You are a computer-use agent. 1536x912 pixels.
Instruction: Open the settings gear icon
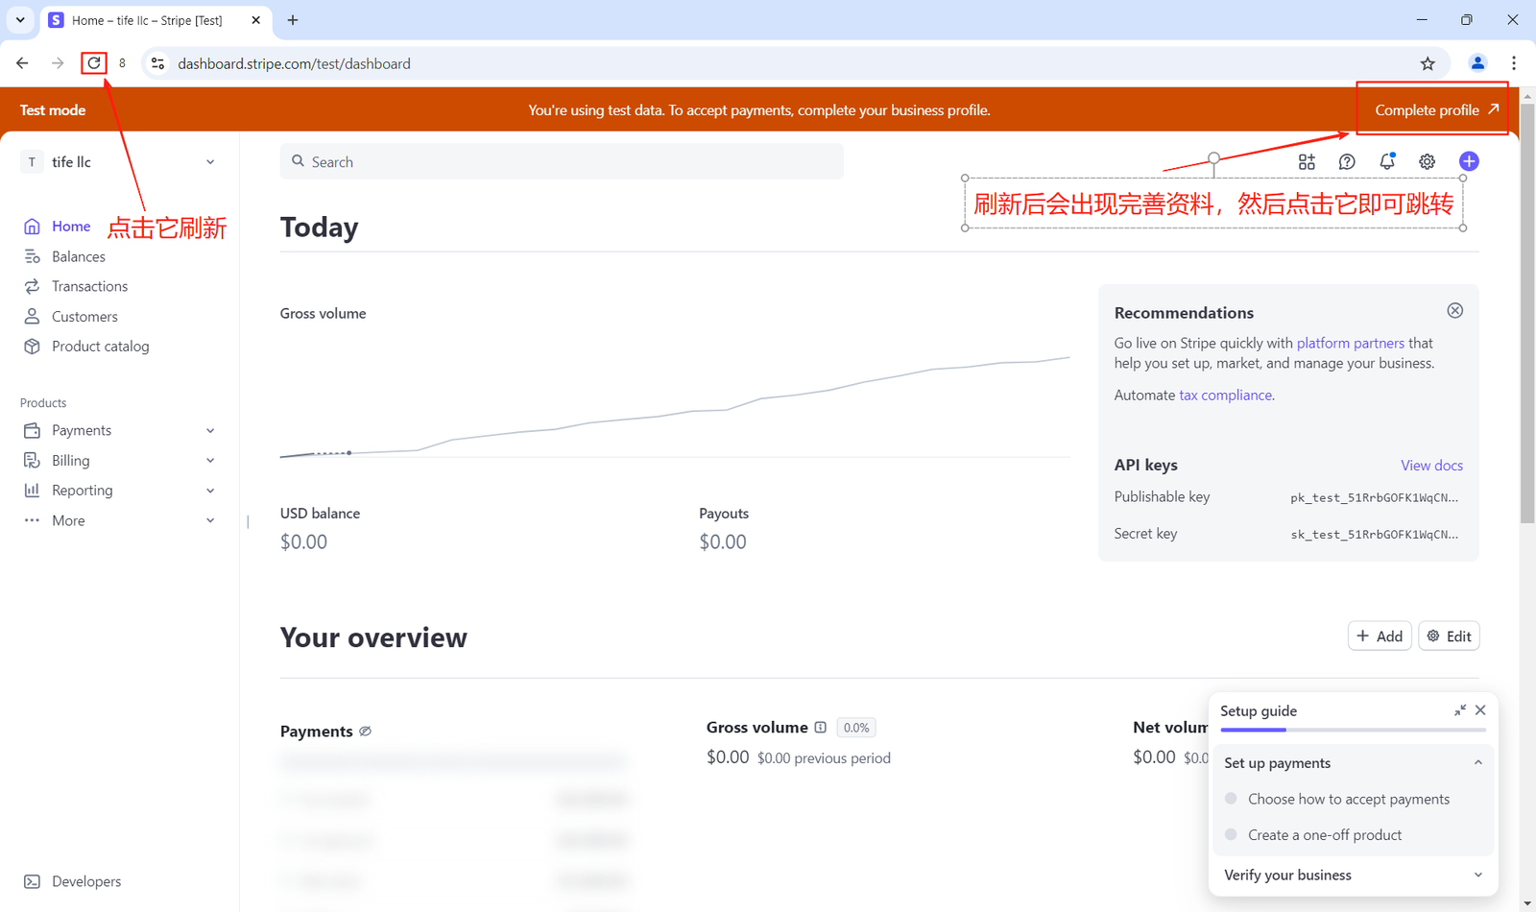[x=1427, y=161]
